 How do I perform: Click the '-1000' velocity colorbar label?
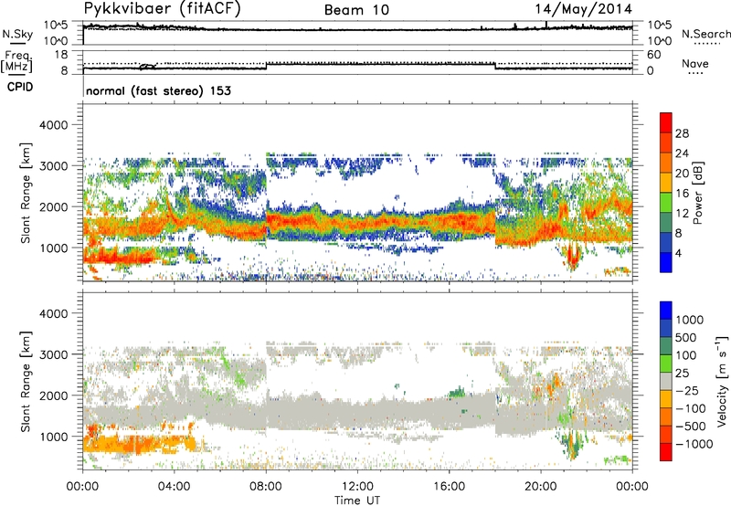click(x=694, y=444)
